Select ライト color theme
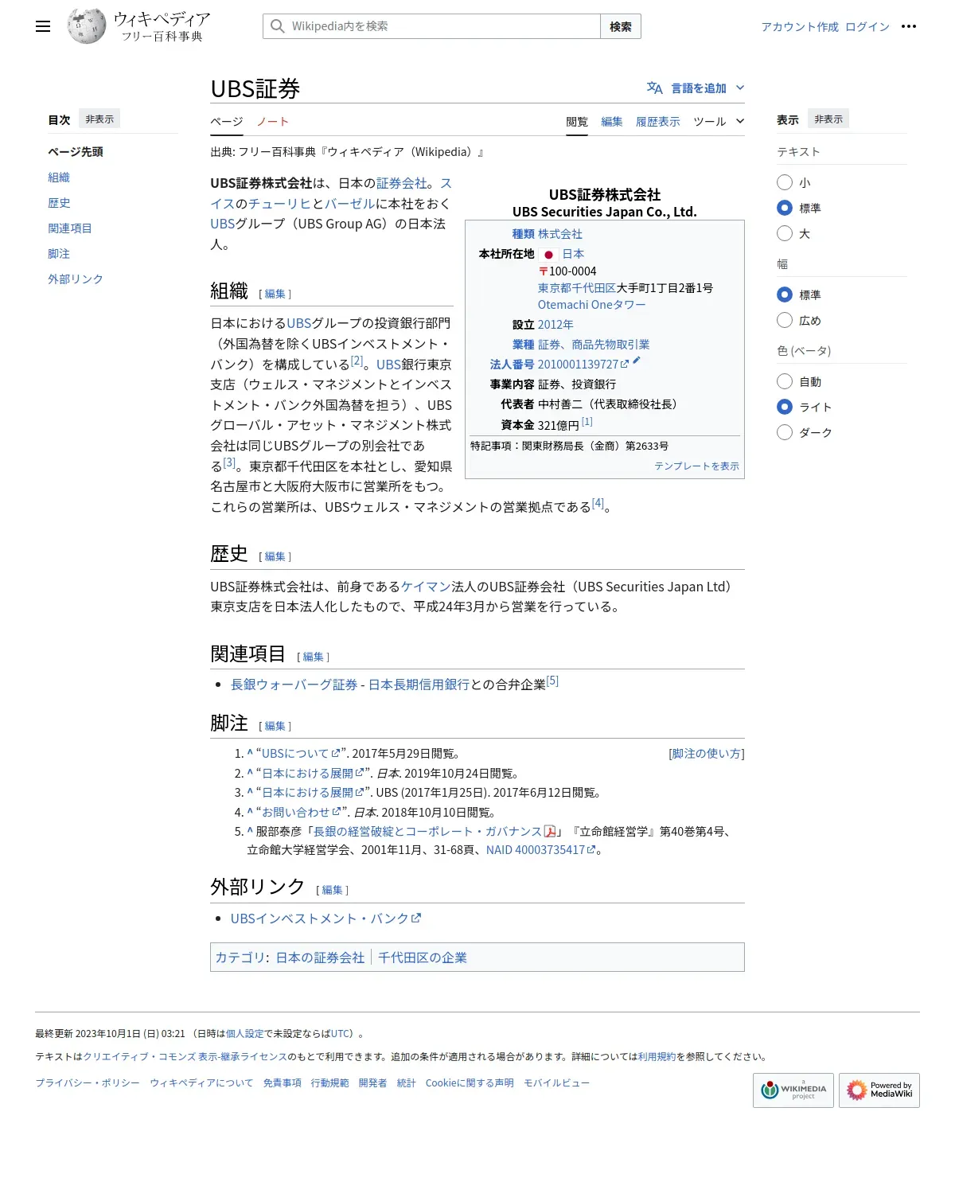 [x=785, y=407]
